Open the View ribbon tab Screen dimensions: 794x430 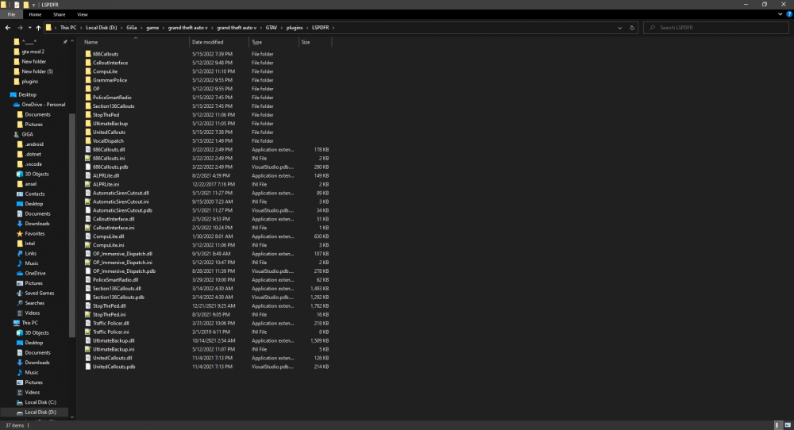[x=82, y=14]
